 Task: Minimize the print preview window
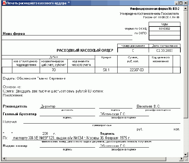176,3
